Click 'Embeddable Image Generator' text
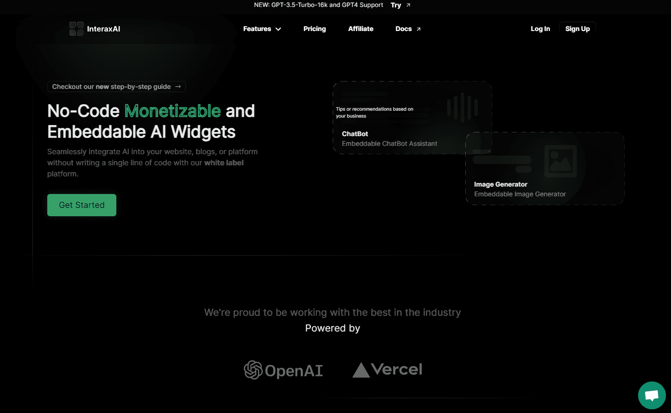Viewport: 671px width, 413px height. pos(520,194)
